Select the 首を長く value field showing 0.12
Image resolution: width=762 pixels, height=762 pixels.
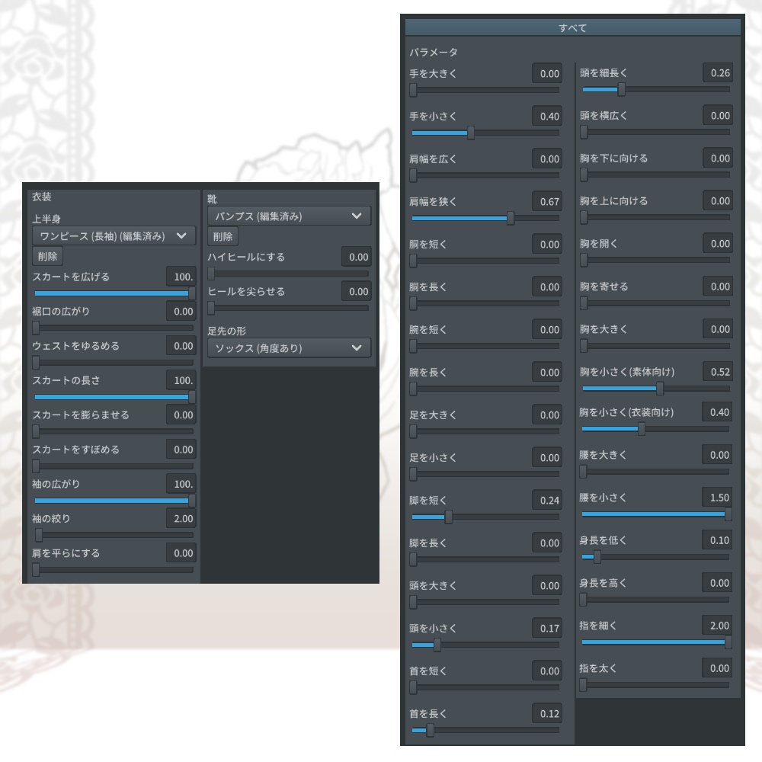(x=547, y=713)
